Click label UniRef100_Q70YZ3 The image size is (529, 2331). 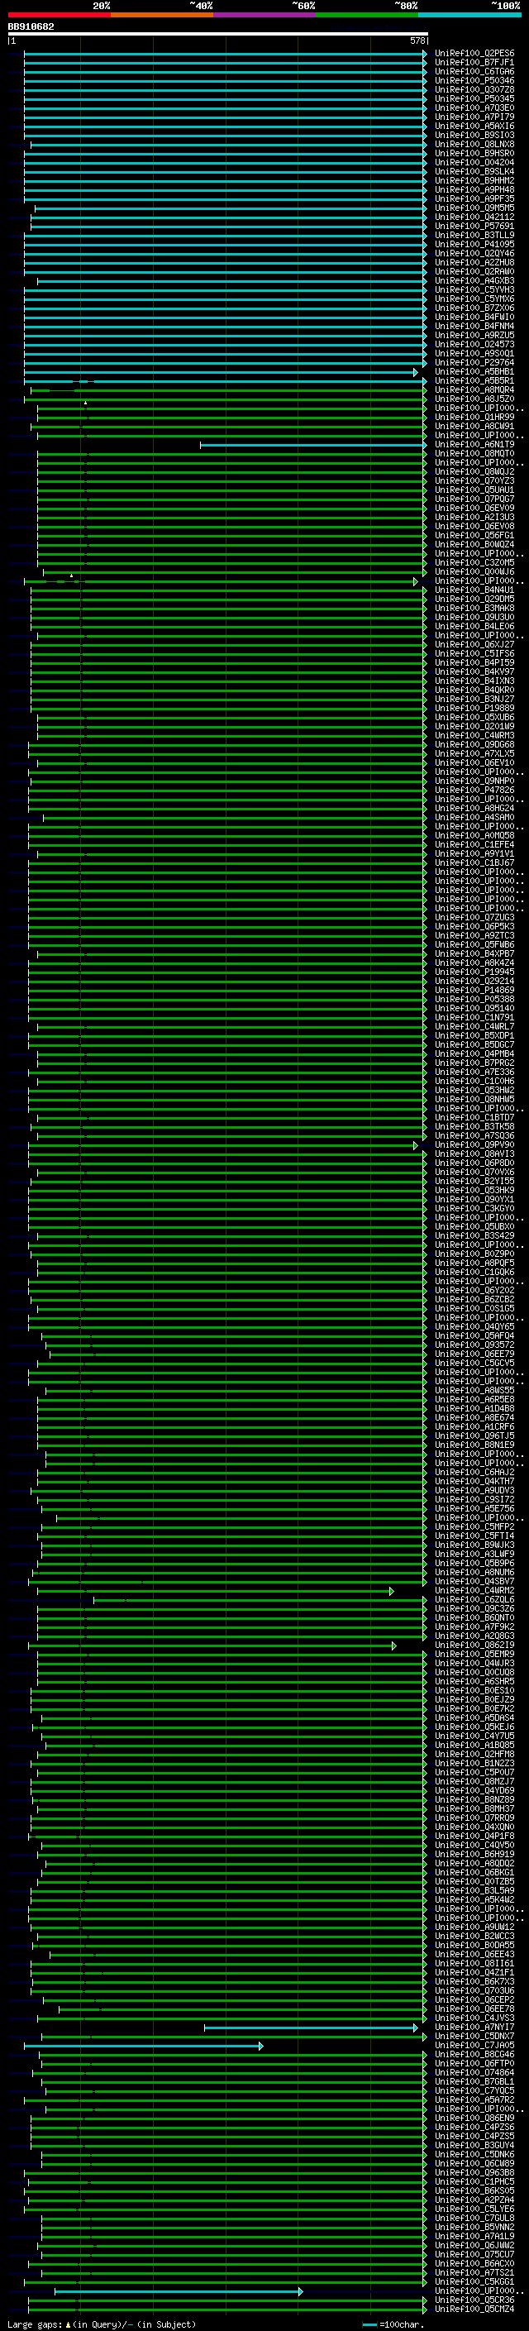point(474,480)
